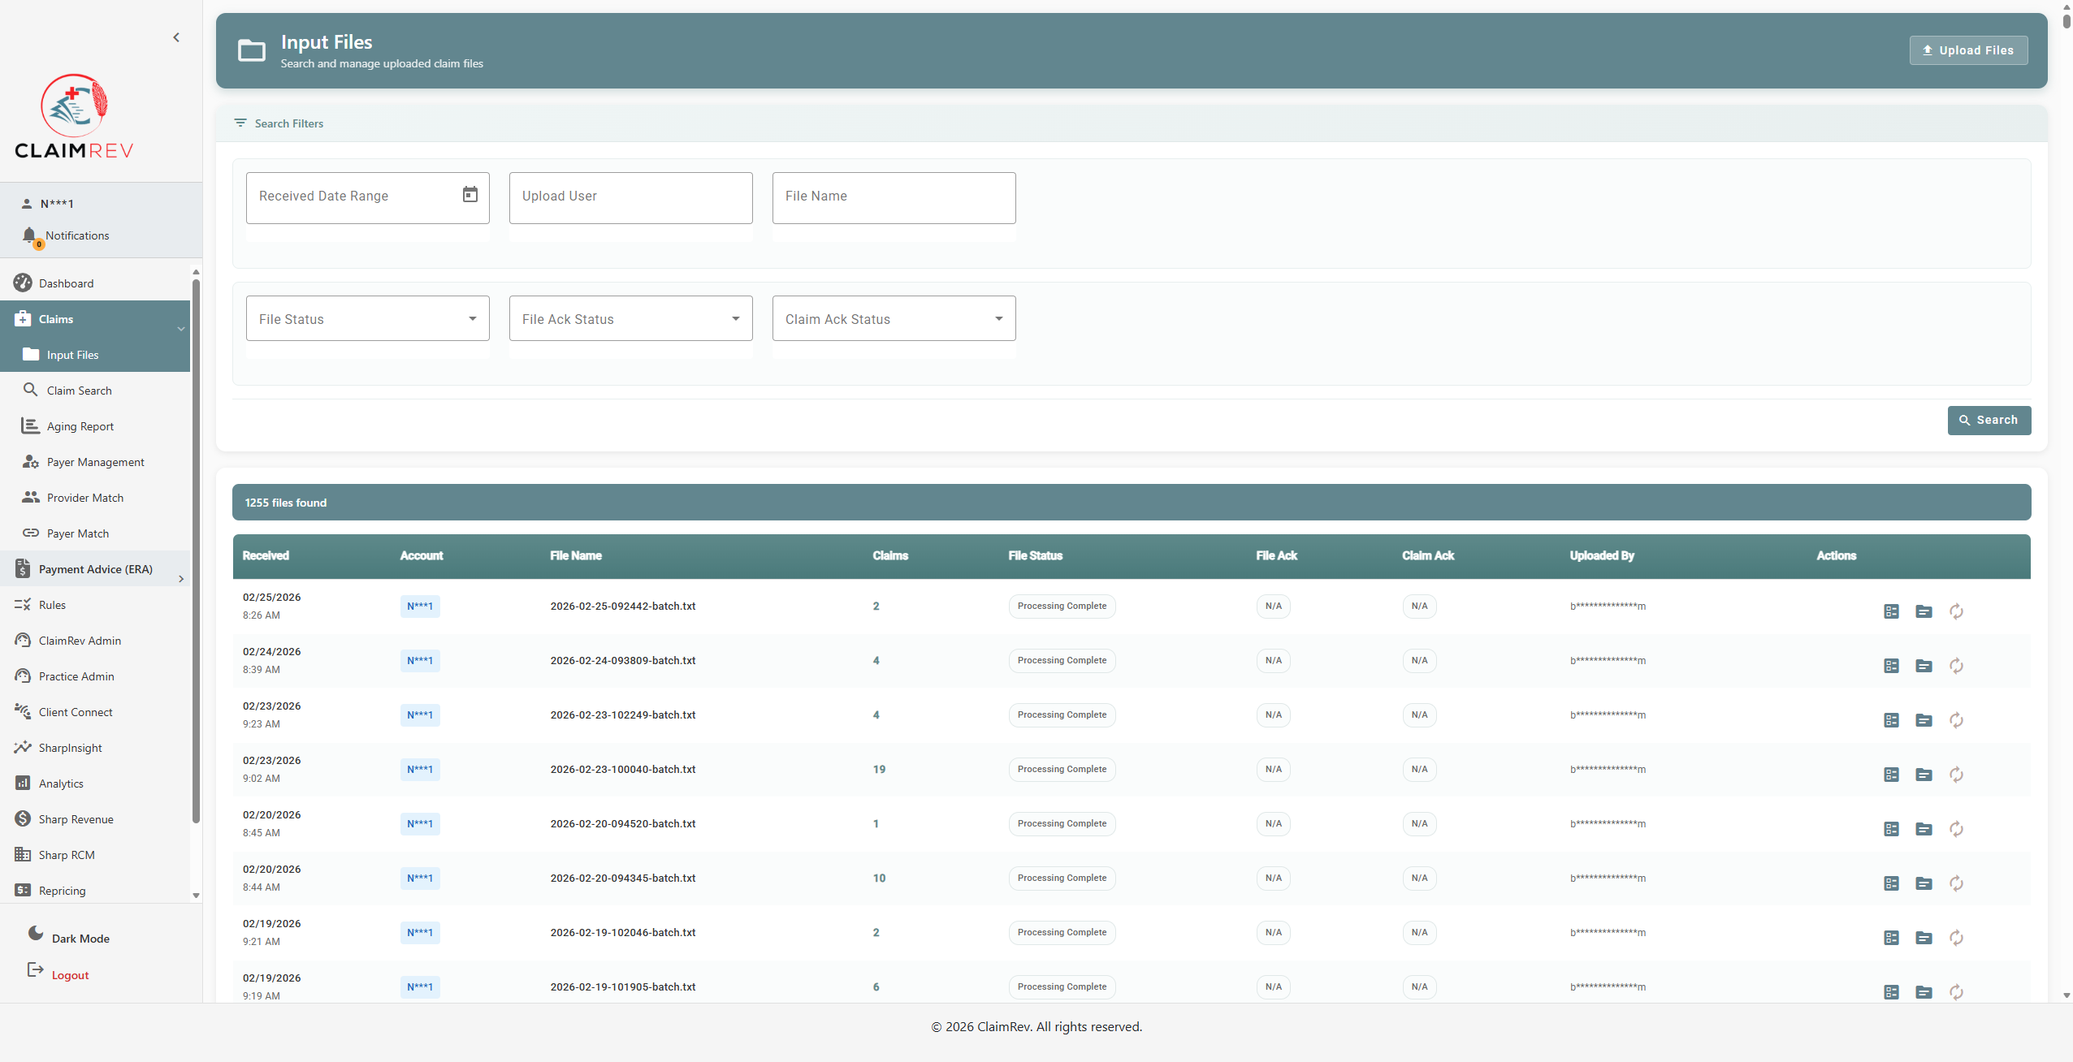Go to Claim Search

[95, 391]
